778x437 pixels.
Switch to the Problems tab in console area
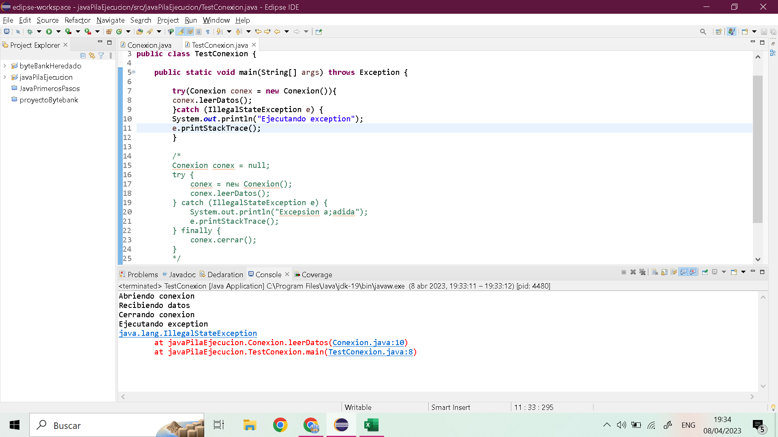click(143, 274)
